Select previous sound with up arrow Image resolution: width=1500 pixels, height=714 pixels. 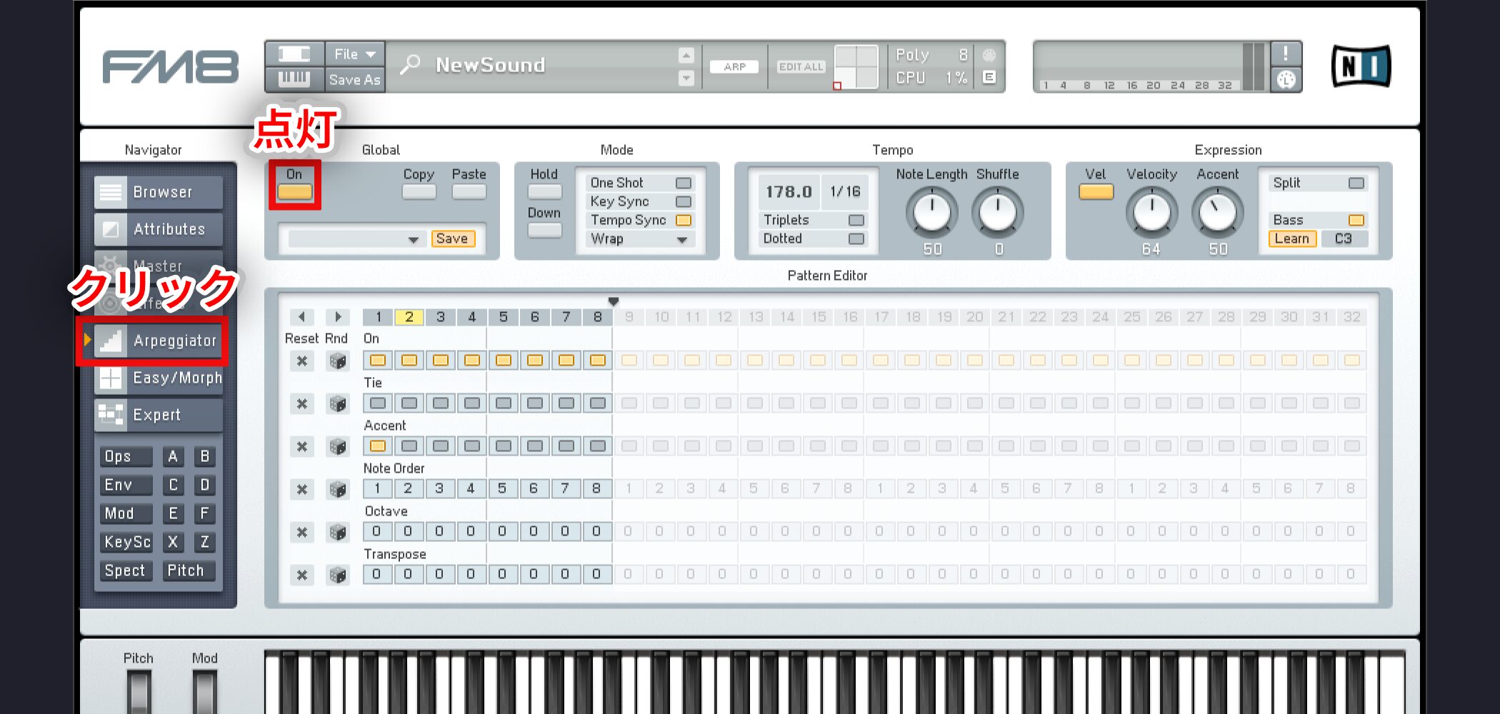[x=686, y=55]
